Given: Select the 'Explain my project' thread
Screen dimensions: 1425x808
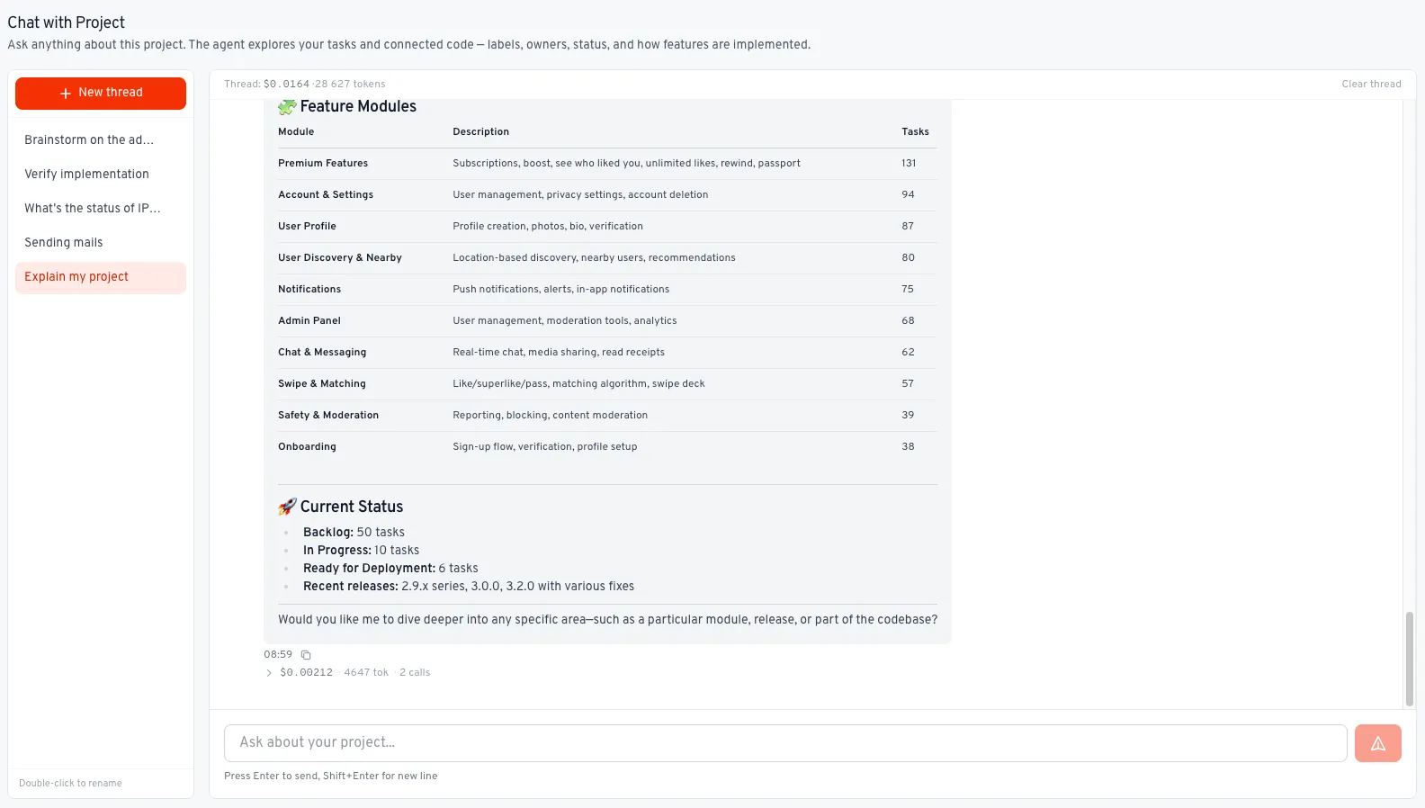Looking at the screenshot, I should click(x=101, y=277).
